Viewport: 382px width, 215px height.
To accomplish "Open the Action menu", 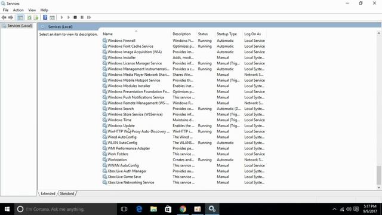I will pyautogui.click(x=19, y=10).
